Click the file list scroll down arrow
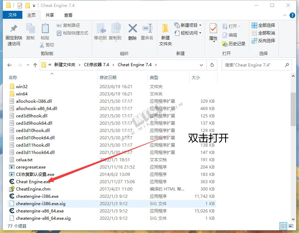 point(293,219)
